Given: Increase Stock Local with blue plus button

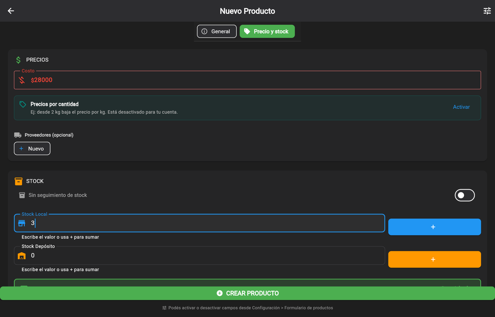Looking at the screenshot, I should (434, 227).
